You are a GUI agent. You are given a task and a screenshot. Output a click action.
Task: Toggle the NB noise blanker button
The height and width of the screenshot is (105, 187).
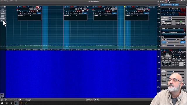[x=174, y=61]
